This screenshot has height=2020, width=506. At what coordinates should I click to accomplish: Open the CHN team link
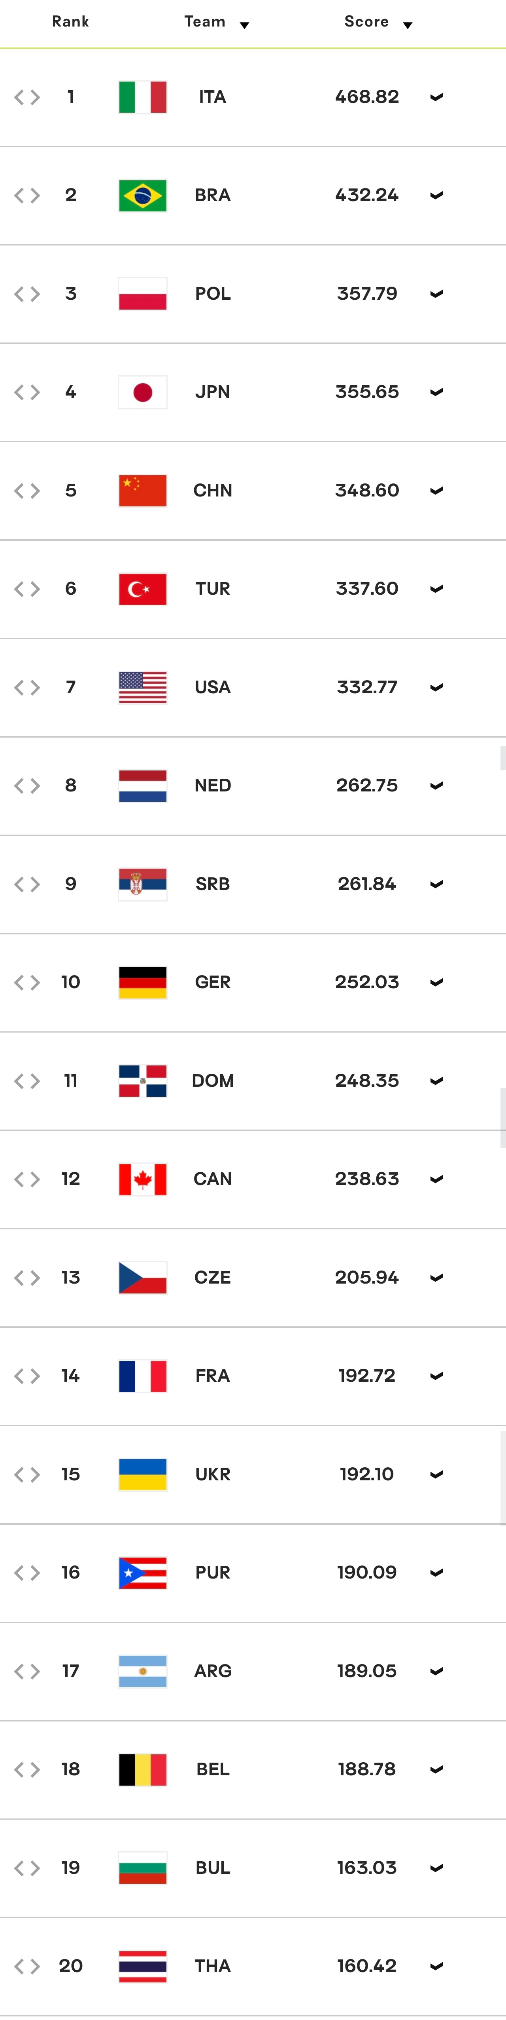click(x=212, y=490)
